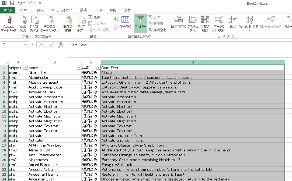Select Card Text cell 'Charge'
The image size is (292, 181).
[x=193, y=73]
